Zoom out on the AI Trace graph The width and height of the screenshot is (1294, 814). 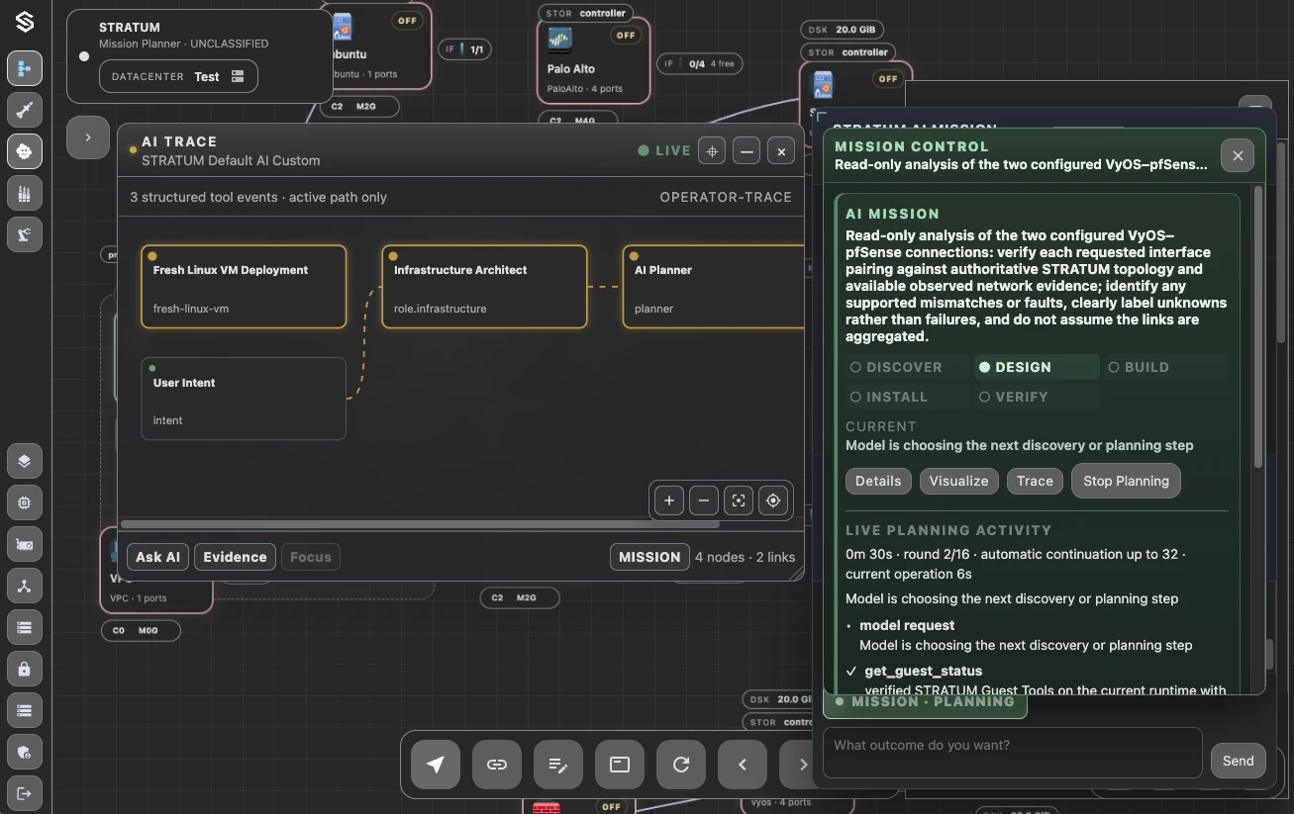tap(704, 500)
